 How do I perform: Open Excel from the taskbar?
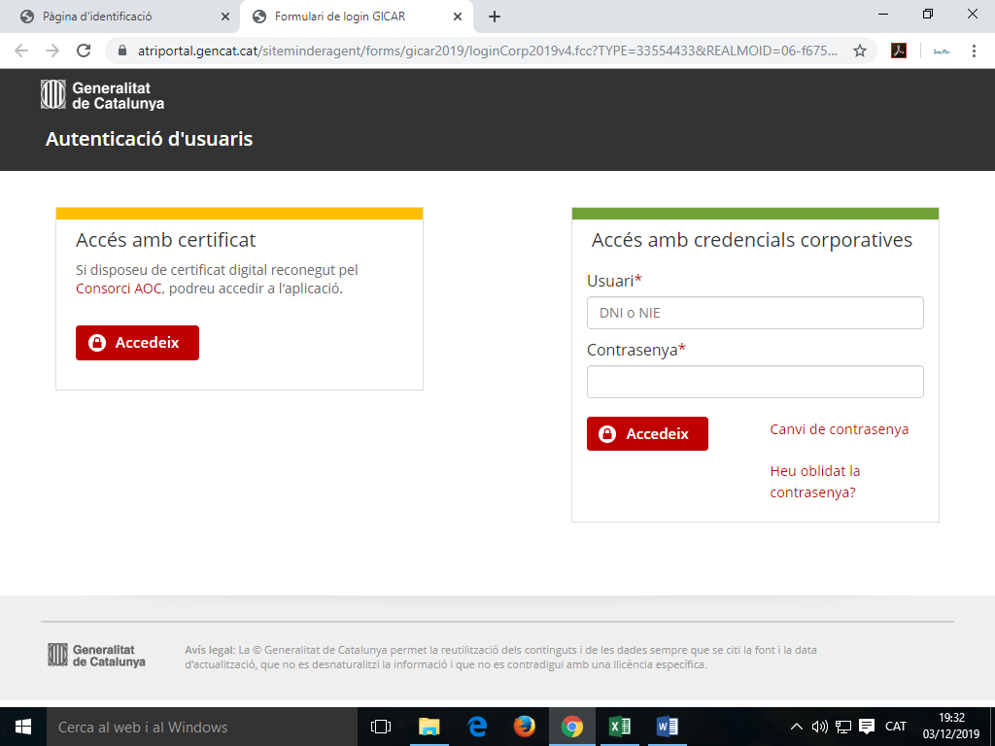pos(619,727)
